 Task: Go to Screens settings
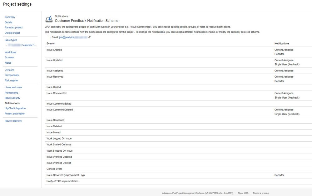(9, 57)
